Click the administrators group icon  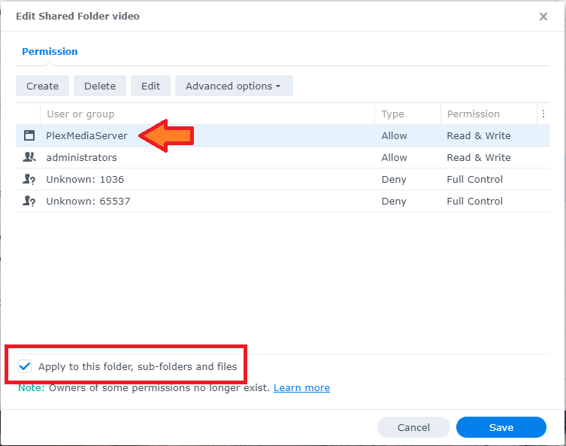29,158
